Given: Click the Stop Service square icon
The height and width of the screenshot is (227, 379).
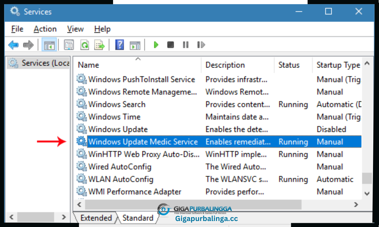Looking at the screenshot, I should point(171,45).
